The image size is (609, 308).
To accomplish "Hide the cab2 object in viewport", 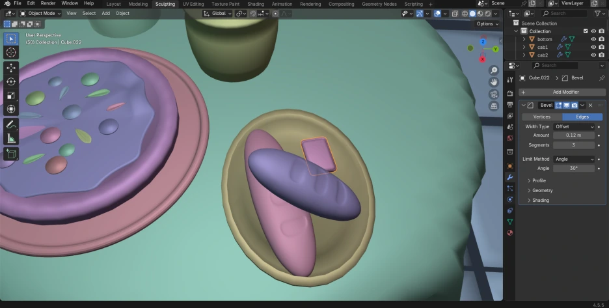I will [593, 55].
